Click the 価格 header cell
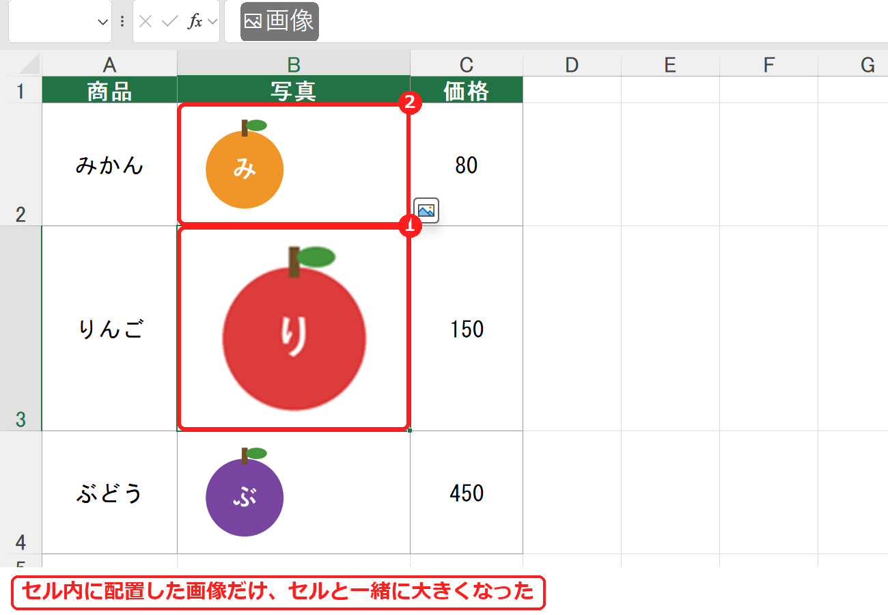888x615 pixels. 467,90
